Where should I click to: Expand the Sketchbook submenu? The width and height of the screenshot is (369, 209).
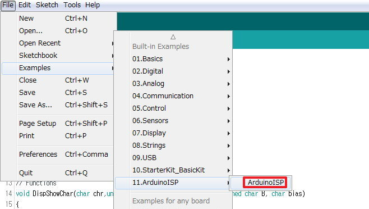[x=58, y=56]
